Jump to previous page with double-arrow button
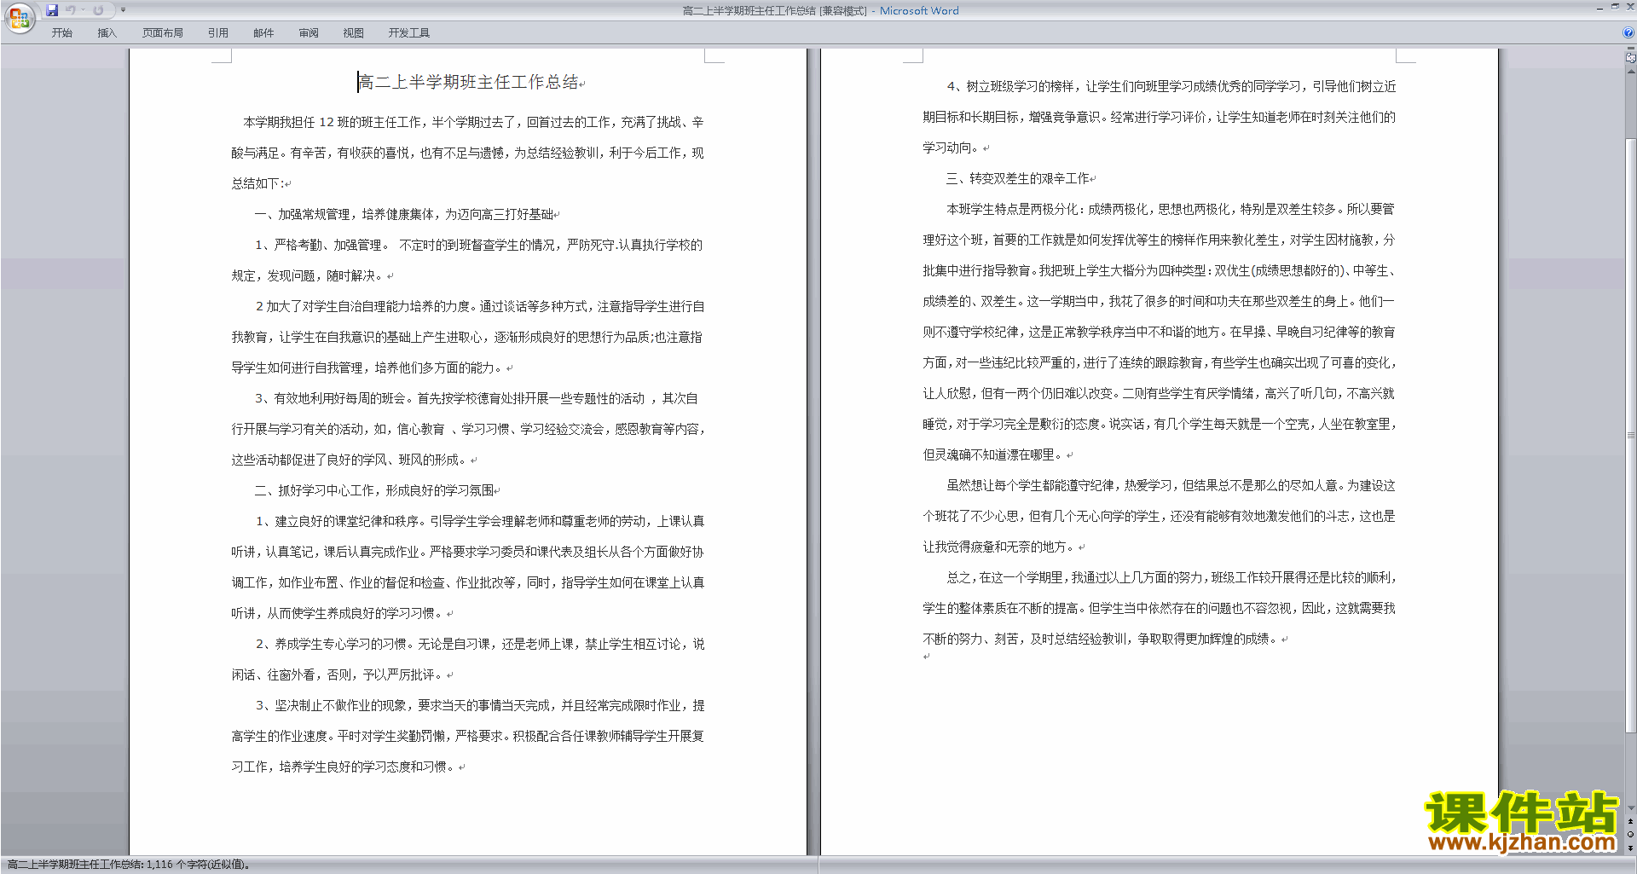 point(1630,822)
